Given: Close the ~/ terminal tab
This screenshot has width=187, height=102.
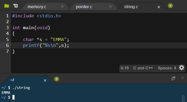Looking at the screenshot, I should [45, 80].
